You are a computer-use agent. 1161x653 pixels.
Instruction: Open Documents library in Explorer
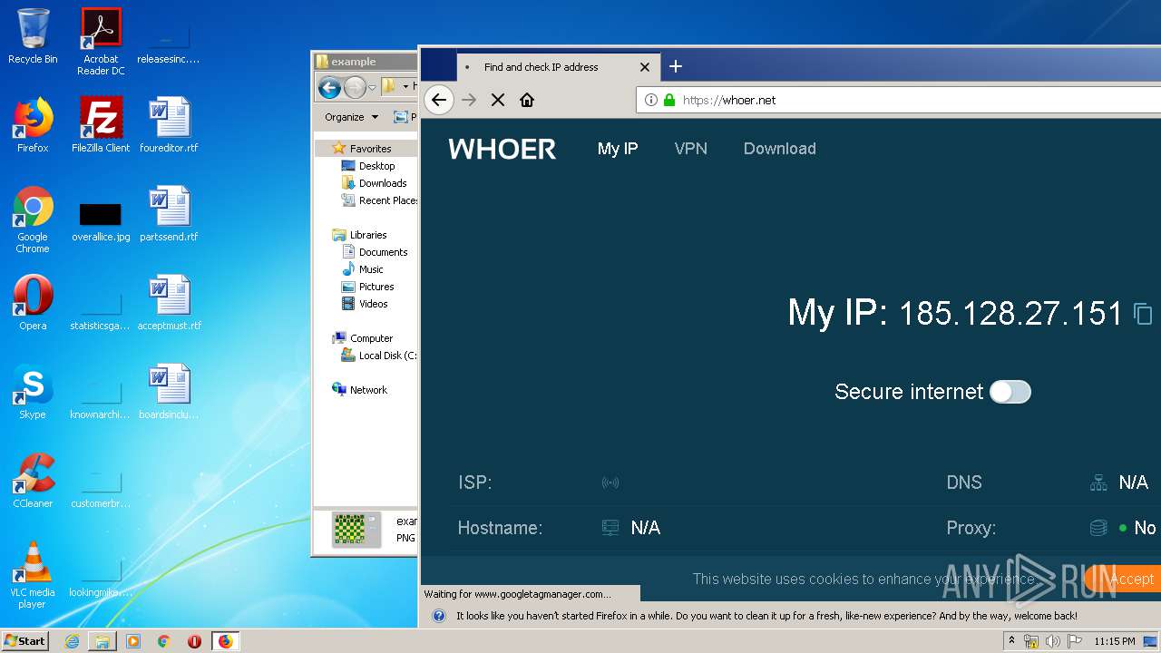click(x=375, y=252)
